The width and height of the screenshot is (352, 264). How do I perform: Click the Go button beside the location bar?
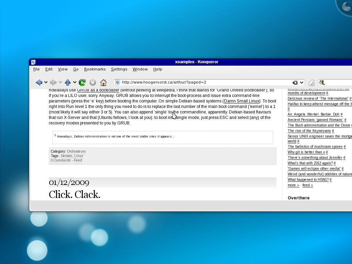click(x=311, y=82)
